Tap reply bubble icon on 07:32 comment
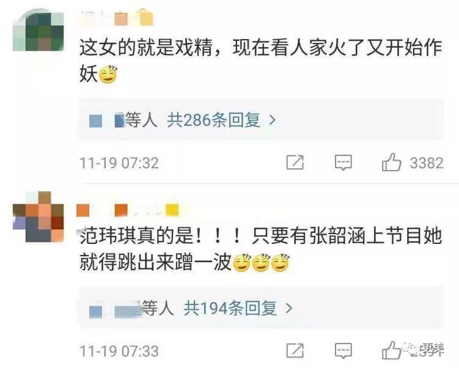 [343, 163]
